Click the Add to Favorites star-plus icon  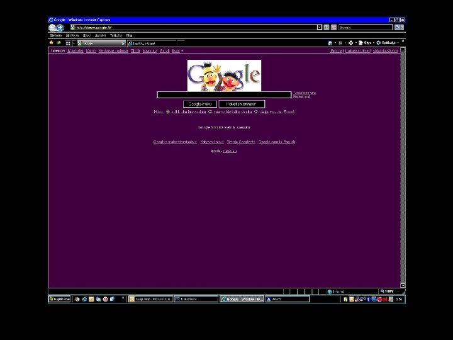pos(59,43)
